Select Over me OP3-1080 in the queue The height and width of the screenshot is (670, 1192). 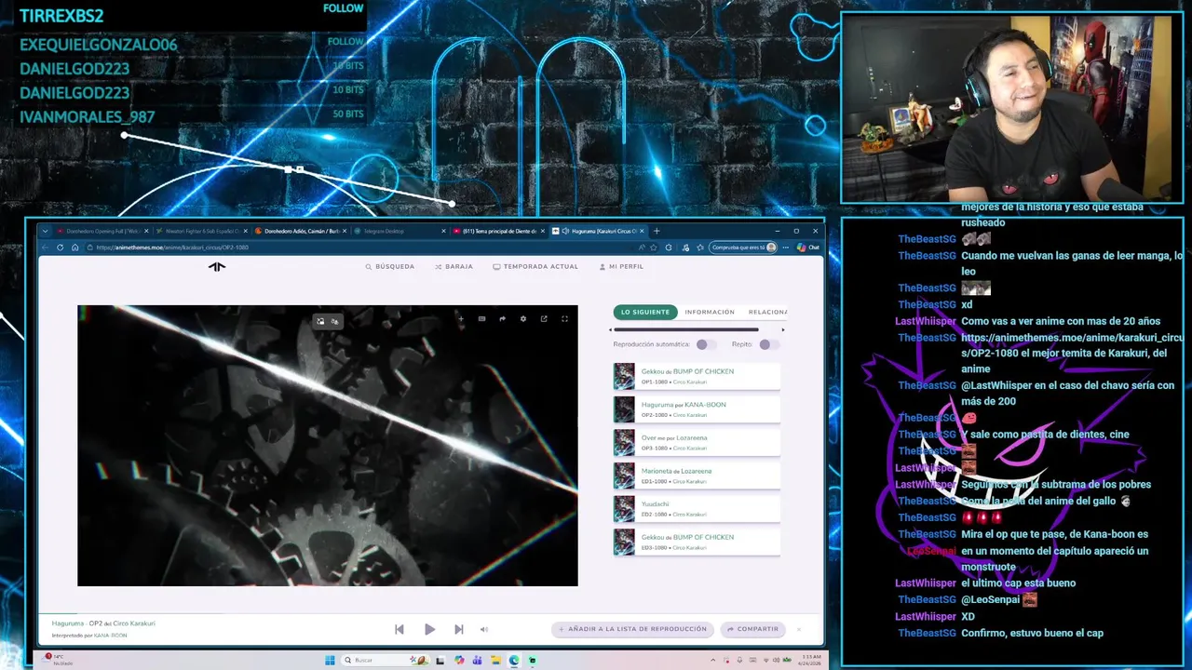[697, 442]
